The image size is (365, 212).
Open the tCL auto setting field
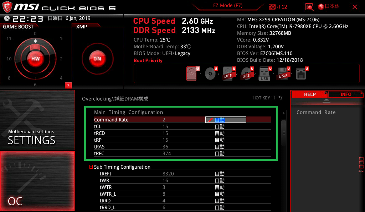point(220,126)
